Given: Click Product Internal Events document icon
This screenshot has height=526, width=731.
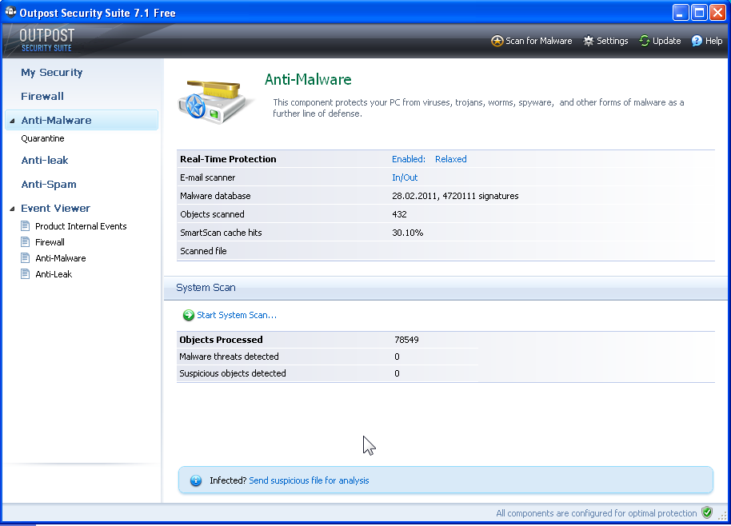Looking at the screenshot, I should pos(25,226).
